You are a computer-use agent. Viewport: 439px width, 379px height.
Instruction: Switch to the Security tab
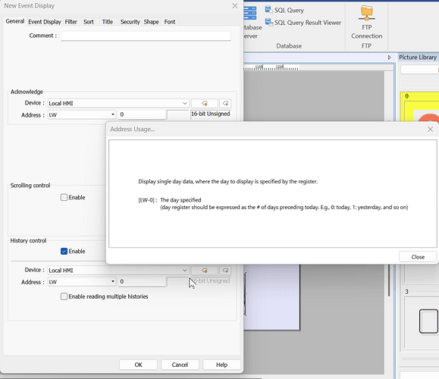[130, 22]
